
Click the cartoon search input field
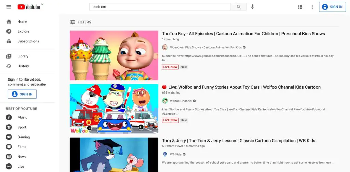click(160, 7)
